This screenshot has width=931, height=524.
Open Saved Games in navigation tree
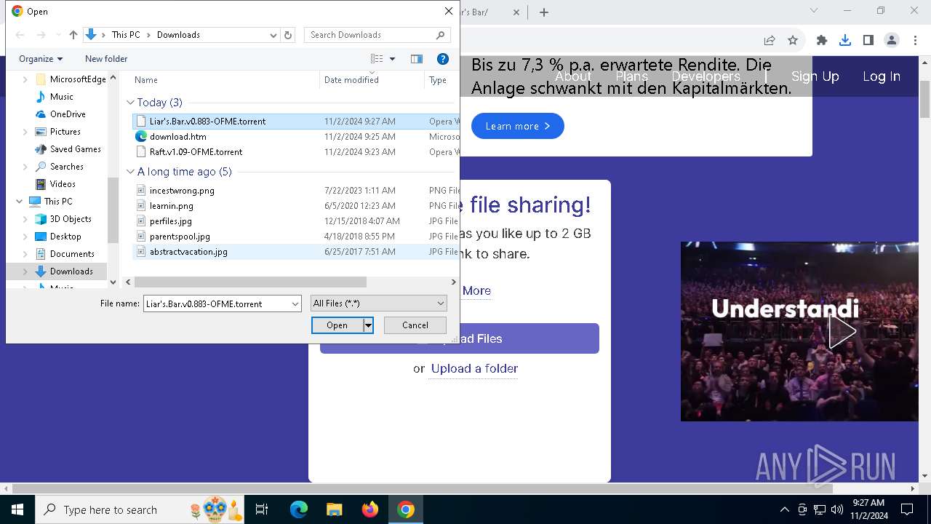pos(76,149)
